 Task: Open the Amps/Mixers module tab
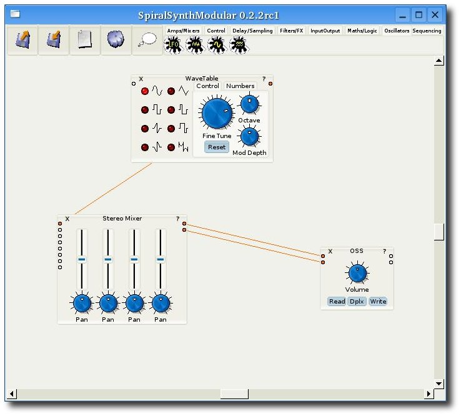tap(183, 31)
